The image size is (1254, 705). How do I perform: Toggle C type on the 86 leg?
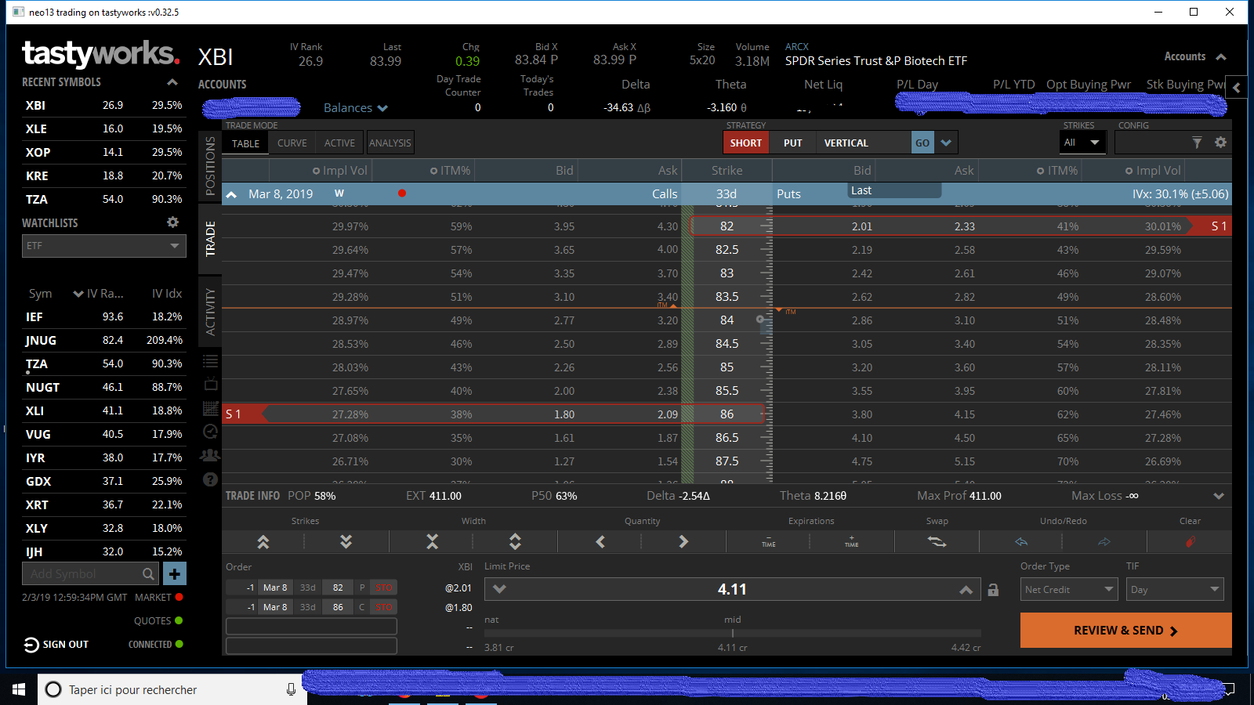pyautogui.click(x=362, y=607)
